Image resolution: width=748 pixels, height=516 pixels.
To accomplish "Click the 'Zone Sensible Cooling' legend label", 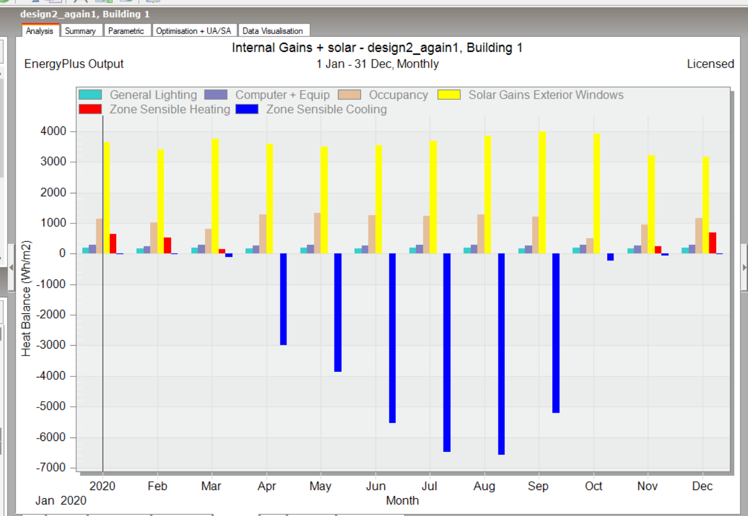I will coord(326,109).
